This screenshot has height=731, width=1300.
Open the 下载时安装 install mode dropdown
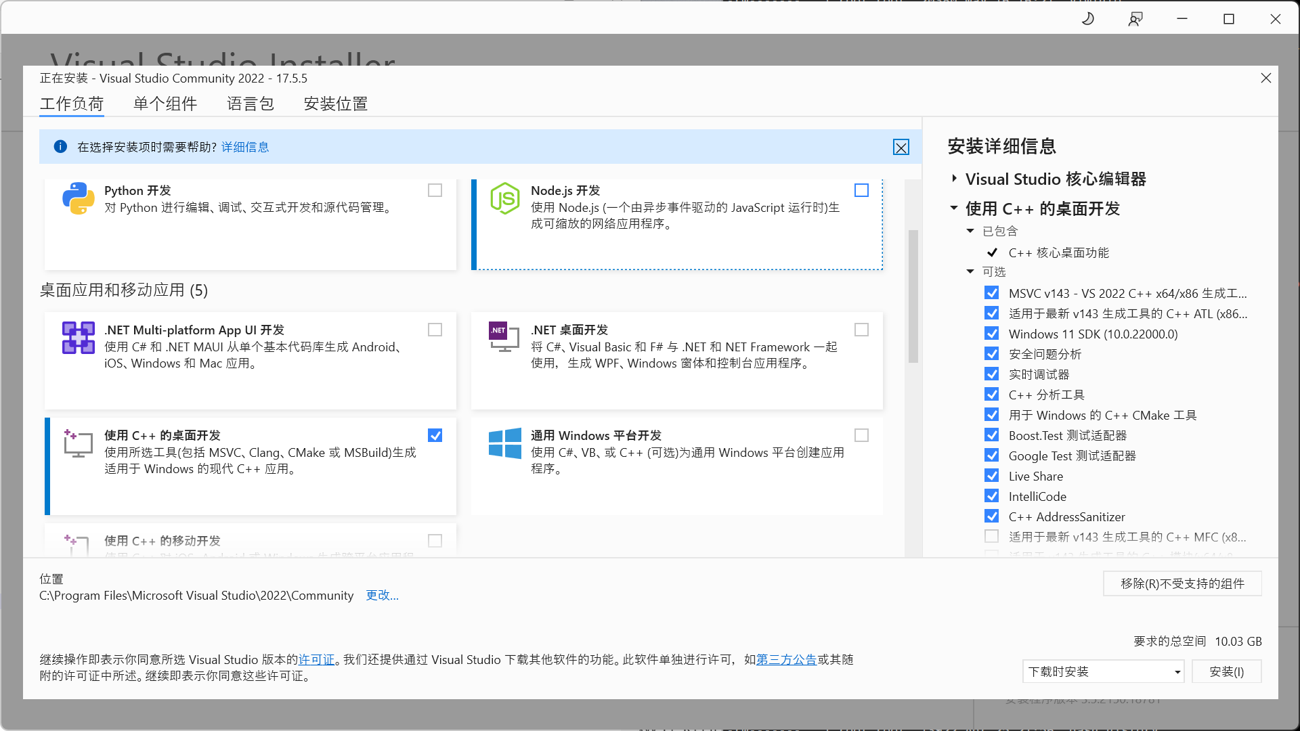[1103, 671]
